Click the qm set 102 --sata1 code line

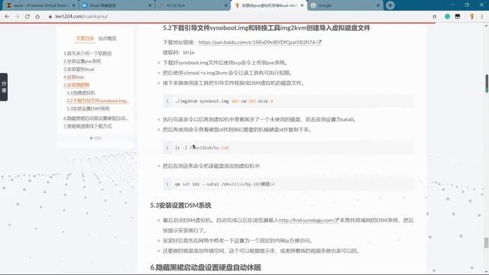288,184
